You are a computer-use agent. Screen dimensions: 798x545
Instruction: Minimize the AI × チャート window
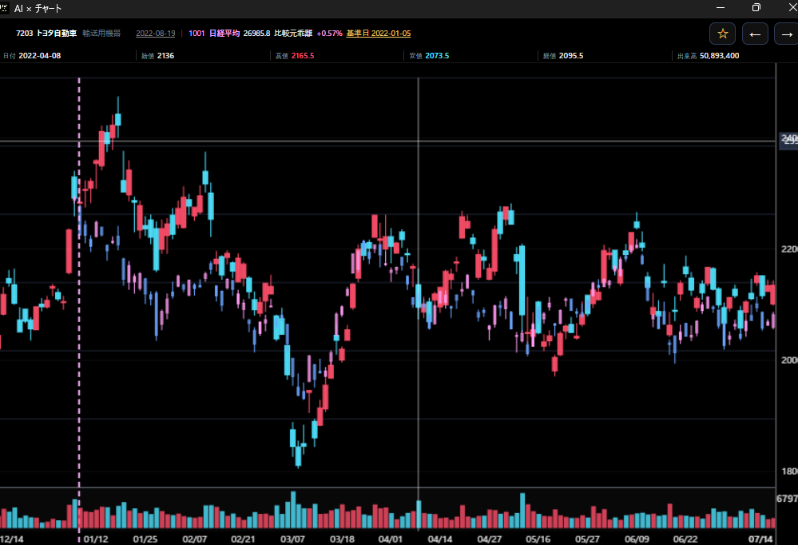[721, 8]
